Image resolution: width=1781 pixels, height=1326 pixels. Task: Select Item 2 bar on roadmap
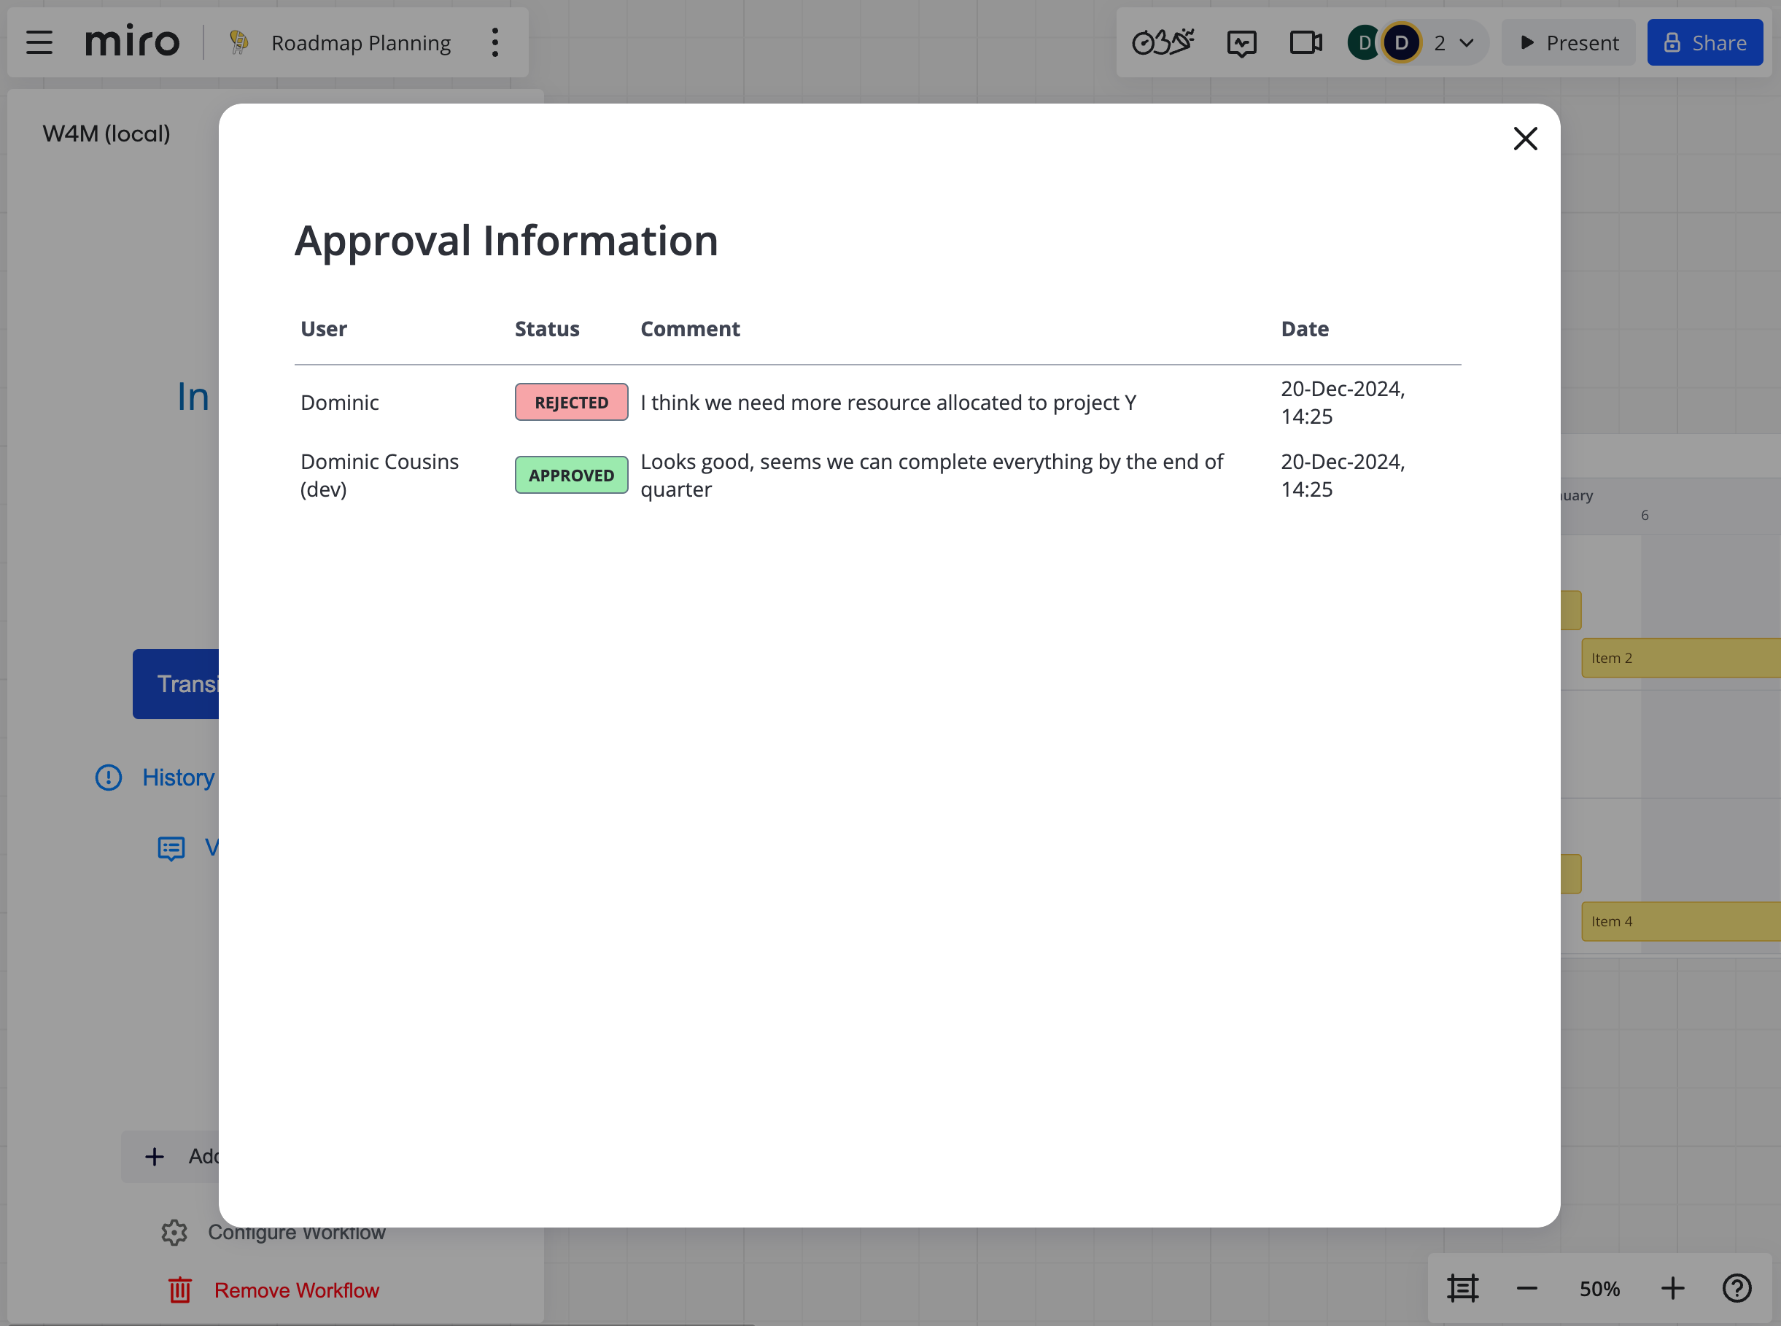(1680, 658)
